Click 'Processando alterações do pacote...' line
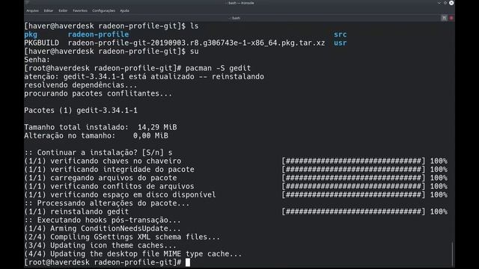Viewport: 479px width, 269px height. click(x=107, y=203)
